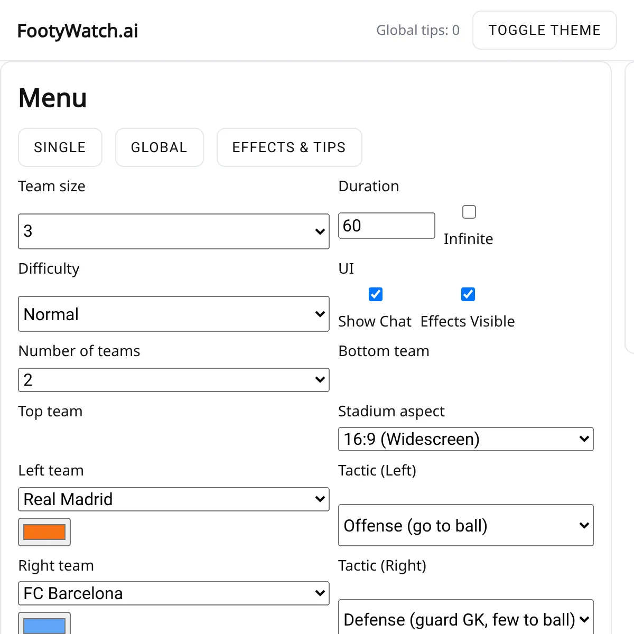Change the Left team from Real Madrid
Image resolution: width=634 pixels, height=634 pixels.
173,499
